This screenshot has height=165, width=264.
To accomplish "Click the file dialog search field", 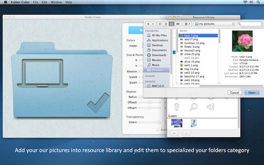I will coord(249,24).
